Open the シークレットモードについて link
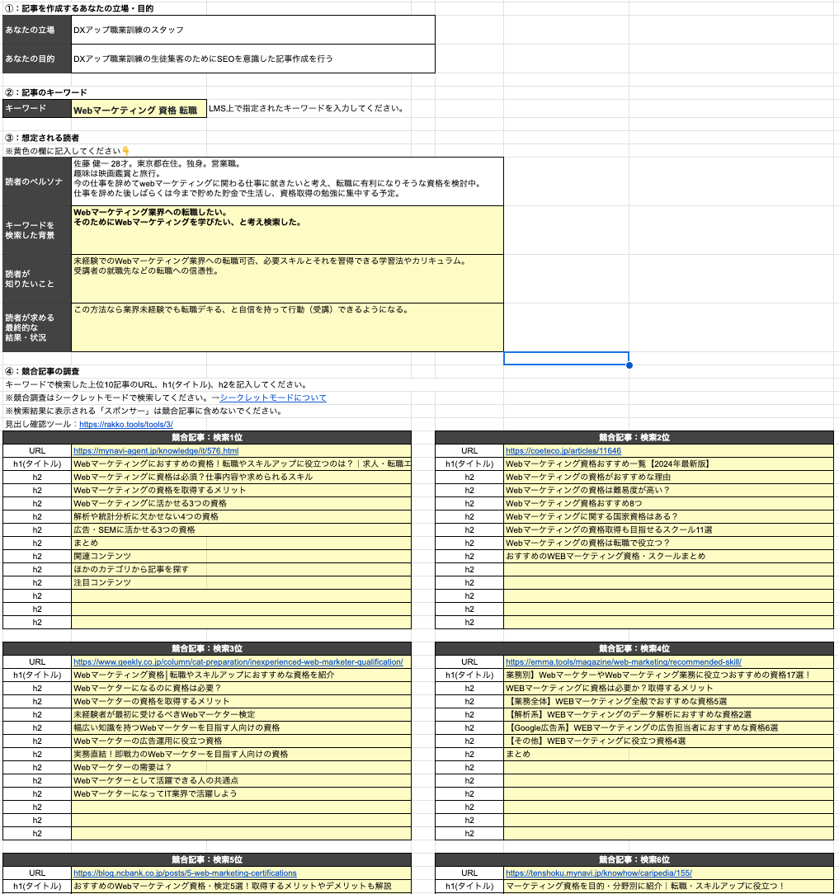This screenshot has width=839, height=894. [x=272, y=398]
